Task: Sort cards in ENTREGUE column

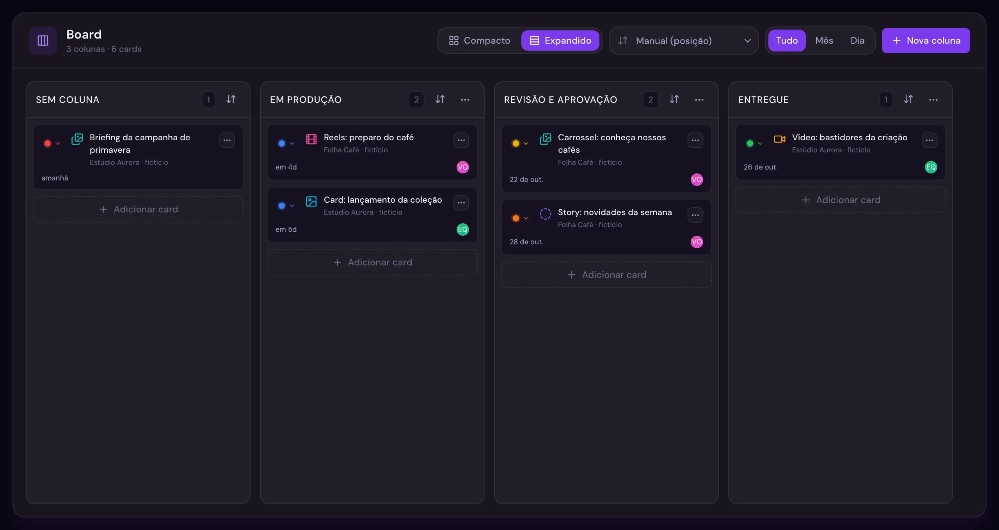Action: coord(908,99)
